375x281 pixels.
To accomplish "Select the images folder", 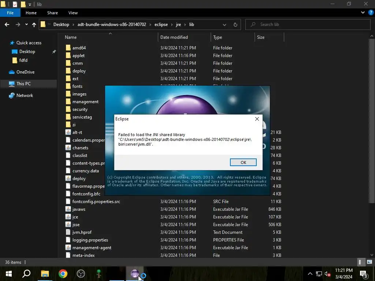I will 79,94.
